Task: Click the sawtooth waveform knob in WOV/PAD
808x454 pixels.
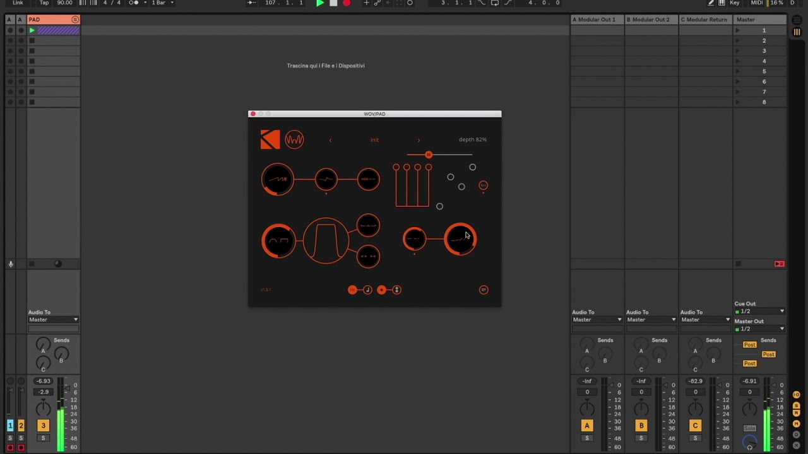Action: 278,179
